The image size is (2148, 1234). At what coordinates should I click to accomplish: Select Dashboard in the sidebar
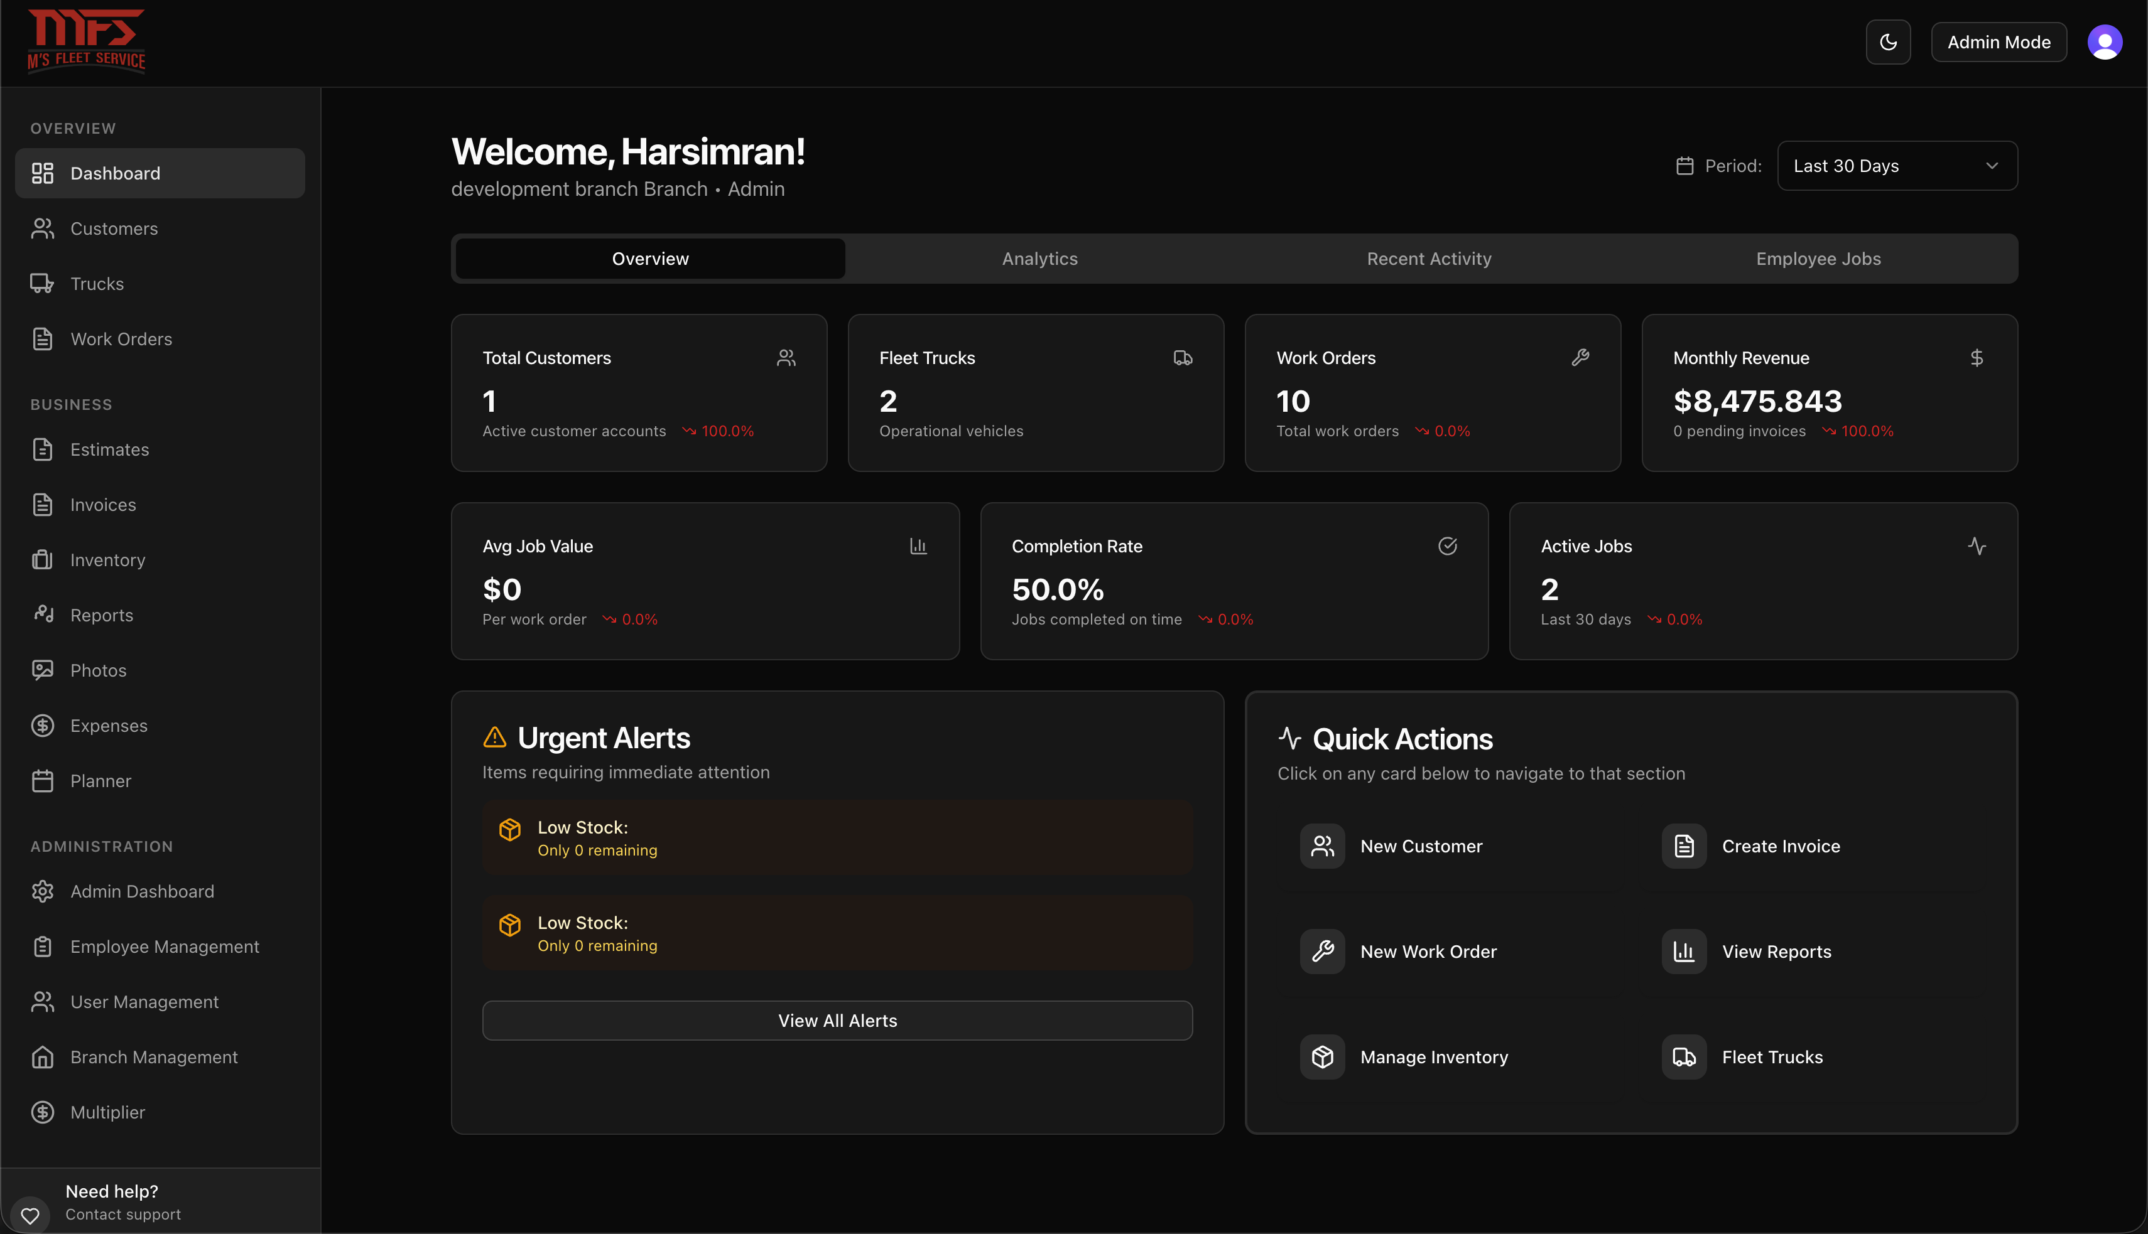160,174
